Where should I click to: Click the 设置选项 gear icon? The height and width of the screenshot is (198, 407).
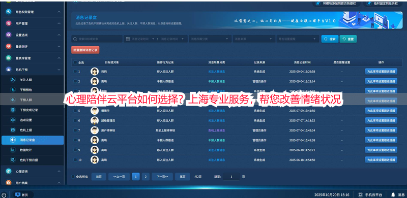[9, 35]
